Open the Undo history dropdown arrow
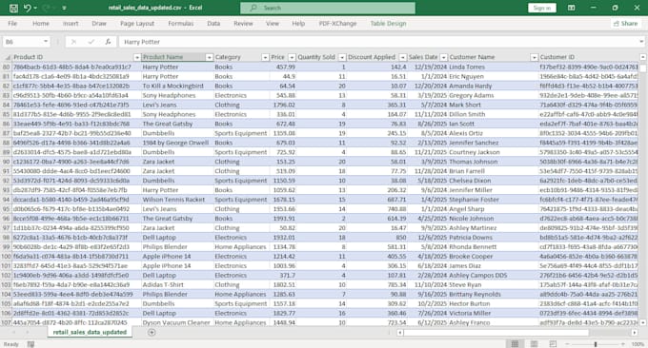648x348 pixels. (x=35, y=8)
